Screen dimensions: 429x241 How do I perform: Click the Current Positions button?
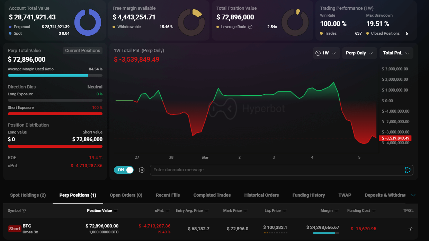(83, 51)
